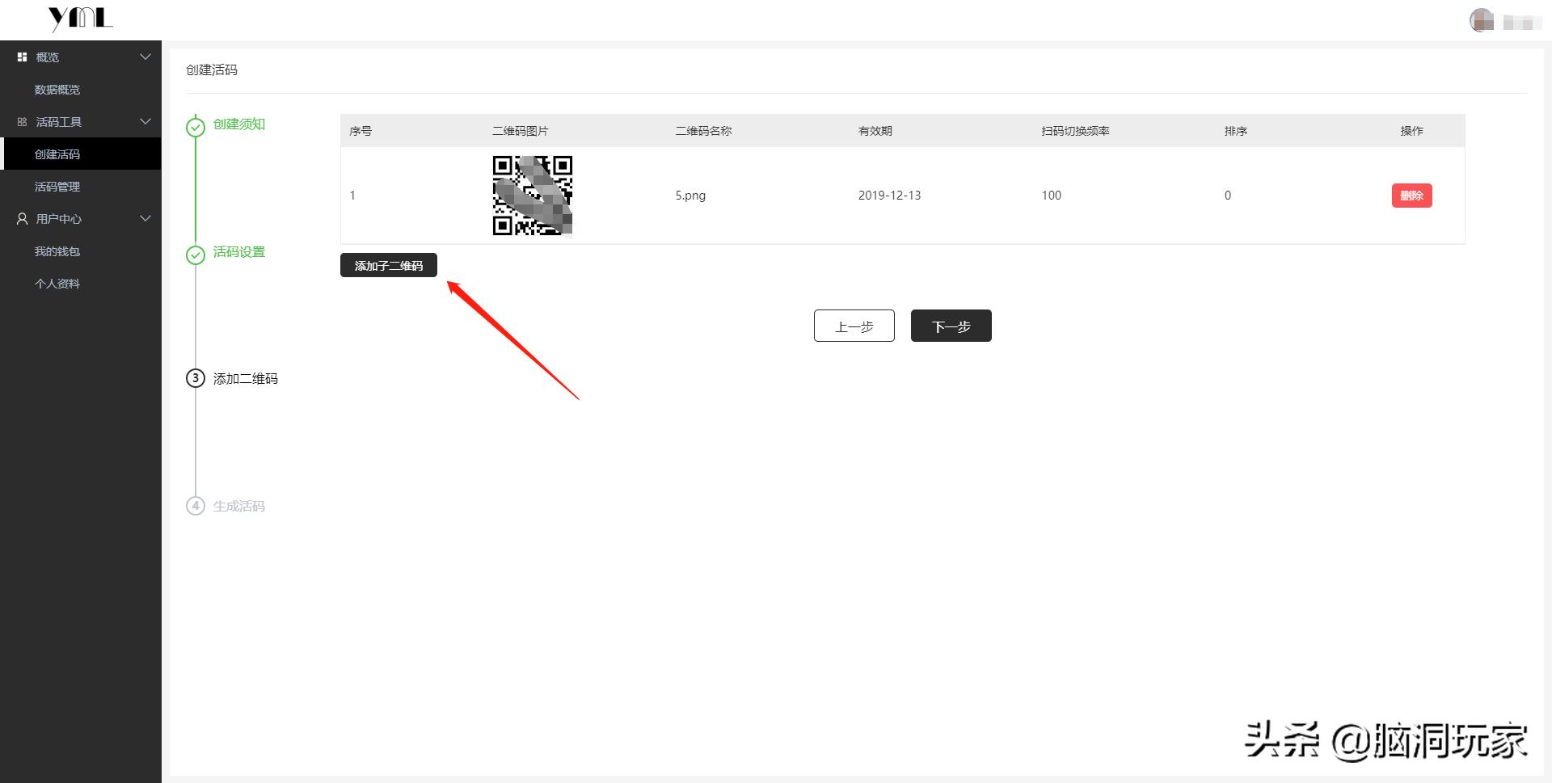
Task: Go to 我的钱包 in the sidebar
Action: coord(57,251)
